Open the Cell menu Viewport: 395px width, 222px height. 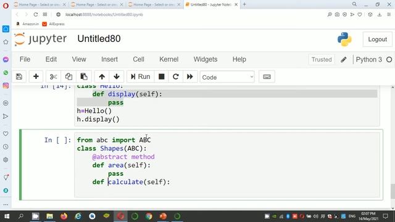click(138, 59)
